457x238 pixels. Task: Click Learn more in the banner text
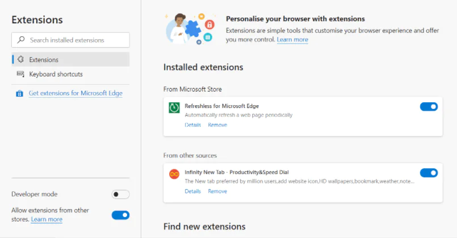[x=292, y=40]
